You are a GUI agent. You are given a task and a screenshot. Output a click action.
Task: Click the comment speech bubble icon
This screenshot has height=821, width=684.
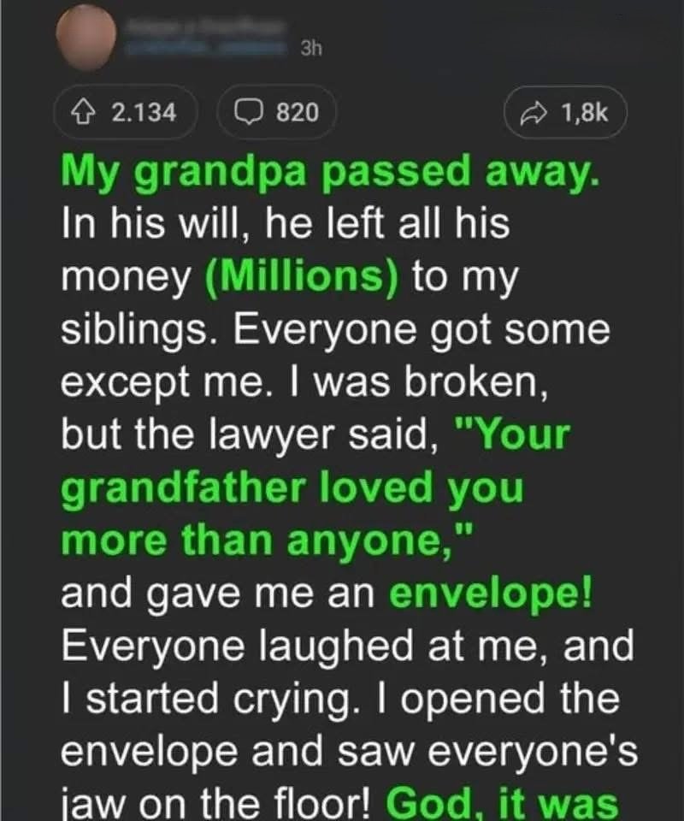[251, 111]
